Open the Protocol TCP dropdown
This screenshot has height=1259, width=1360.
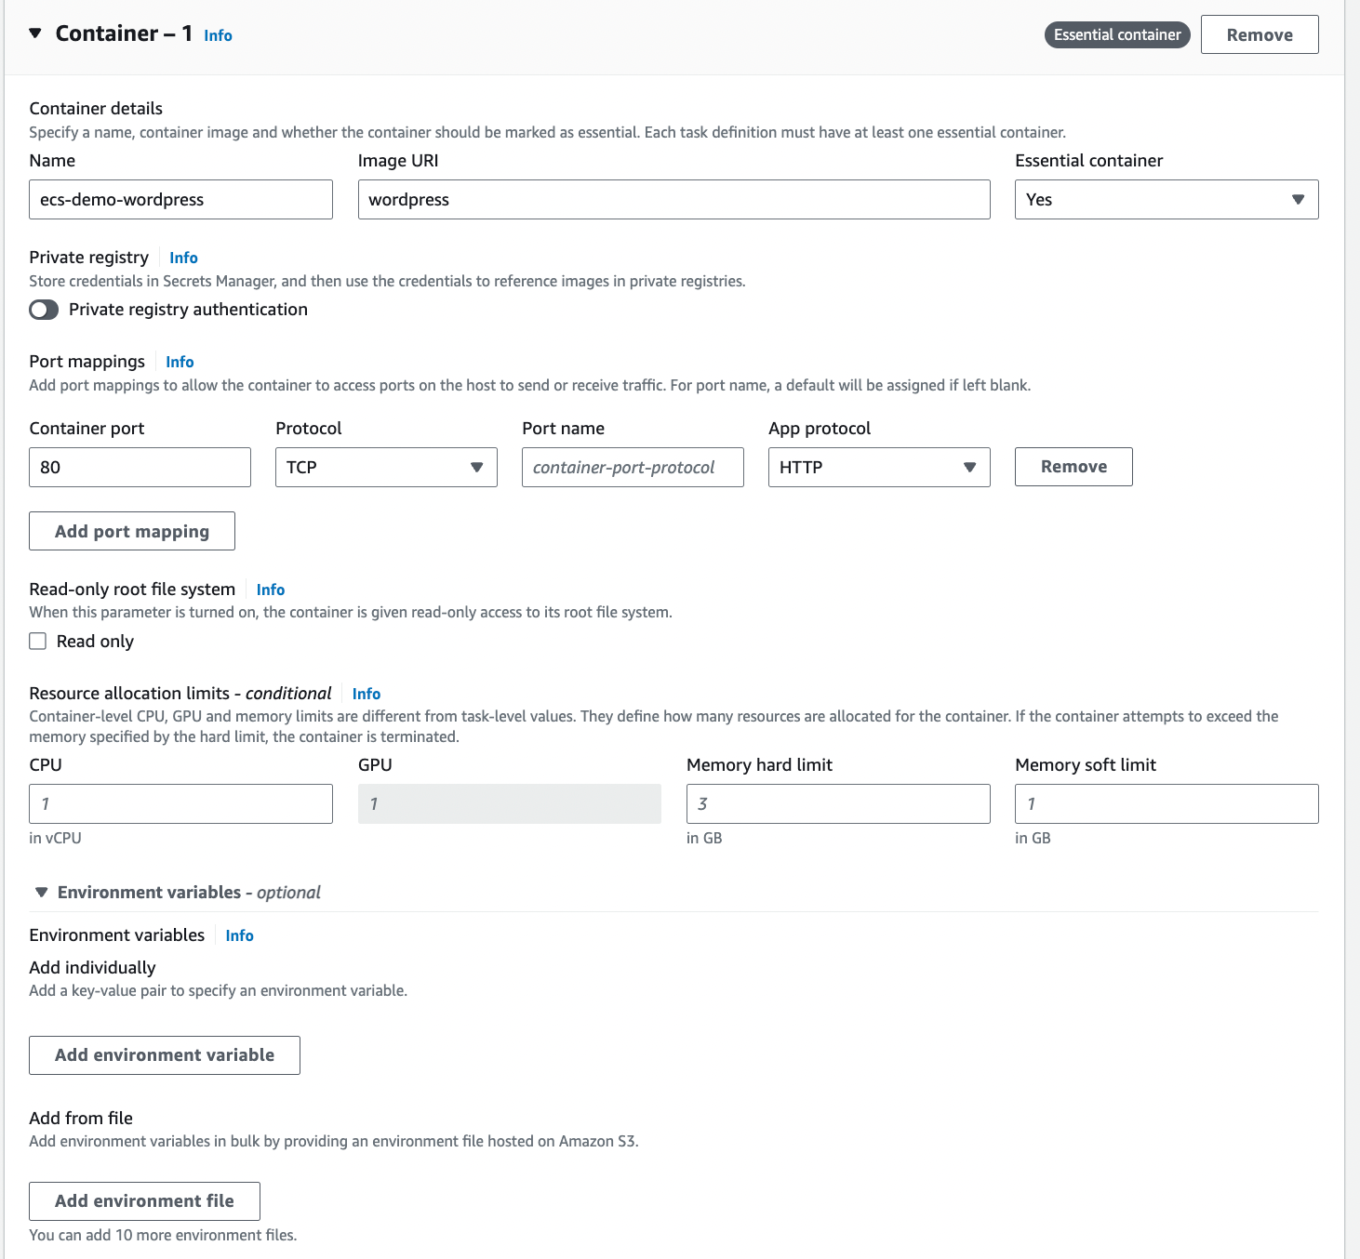[386, 467]
